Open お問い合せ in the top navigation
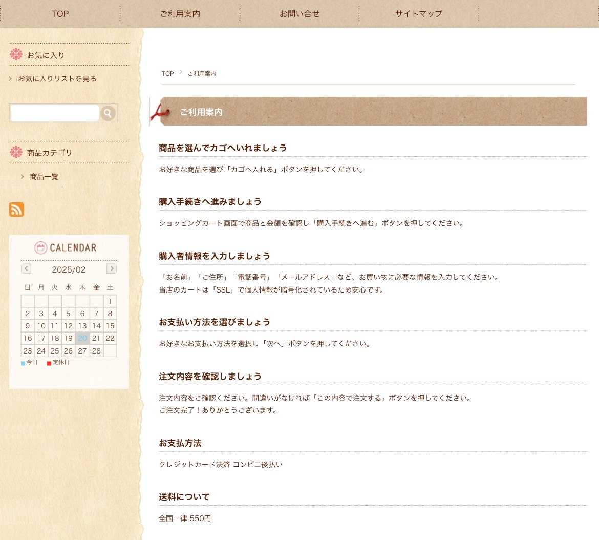This screenshot has width=599, height=540. pyautogui.click(x=299, y=14)
